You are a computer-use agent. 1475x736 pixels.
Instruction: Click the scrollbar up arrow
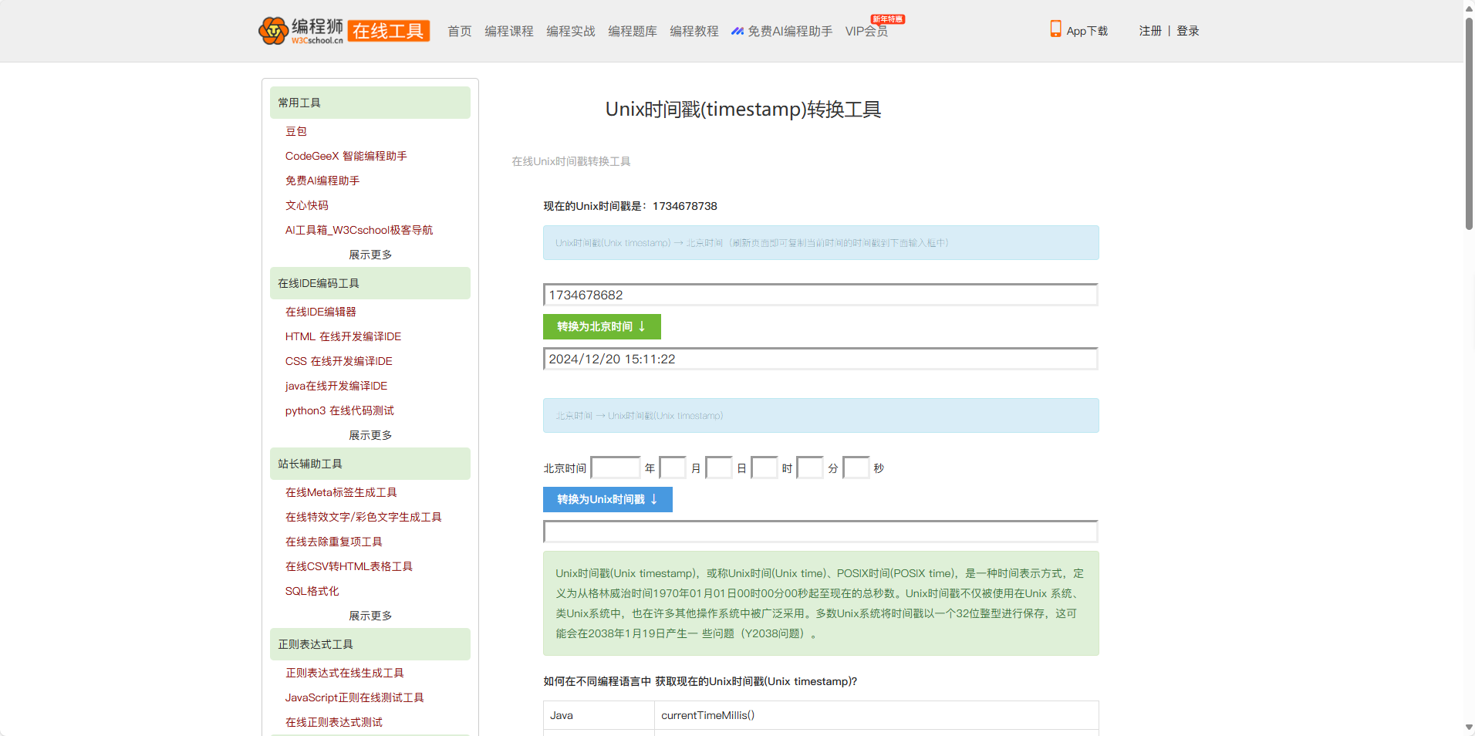1469,8
